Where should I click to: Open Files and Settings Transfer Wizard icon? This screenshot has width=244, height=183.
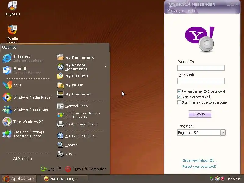(x=7, y=134)
